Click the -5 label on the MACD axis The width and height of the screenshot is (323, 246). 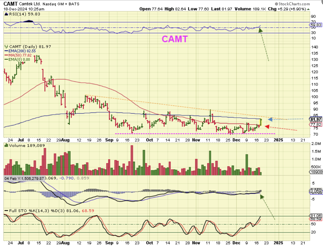[313, 199]
